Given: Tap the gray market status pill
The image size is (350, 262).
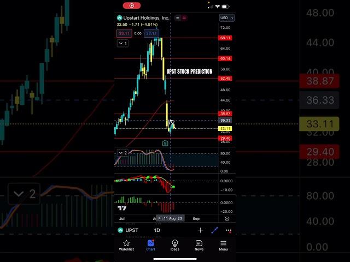Looking at the screenshot, I should [178, 18].
